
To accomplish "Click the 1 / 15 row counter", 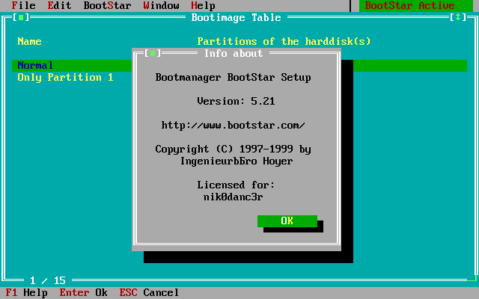I will coord(48,281).
